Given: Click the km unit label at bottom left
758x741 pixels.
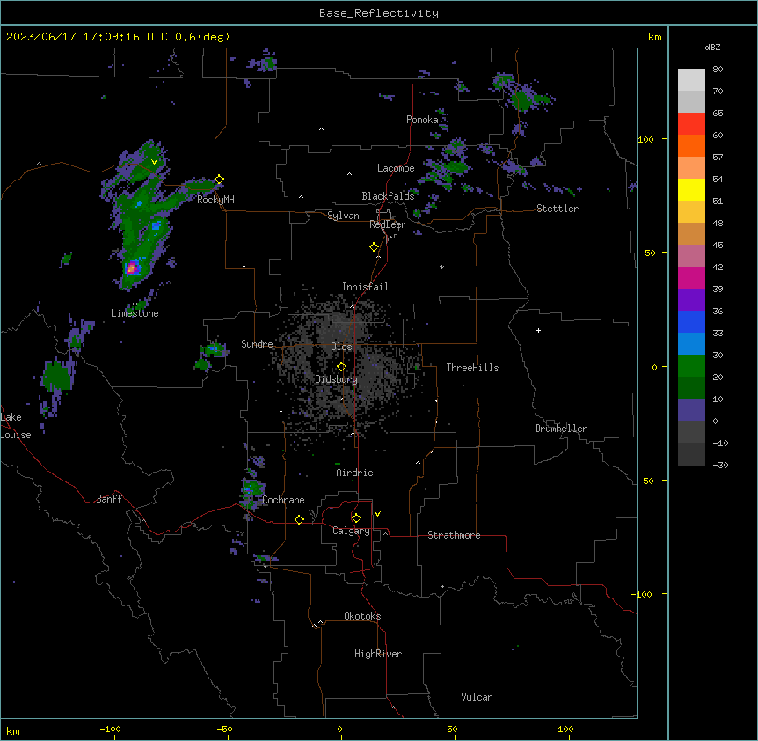Looking at the screenshot, I should (12, 731).
